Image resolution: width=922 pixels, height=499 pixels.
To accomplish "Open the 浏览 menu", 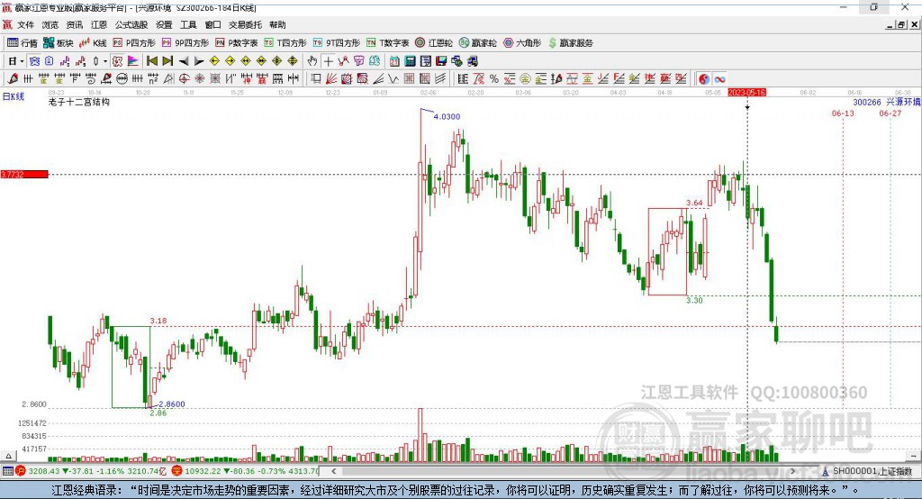I will click(x=50, y=24).
